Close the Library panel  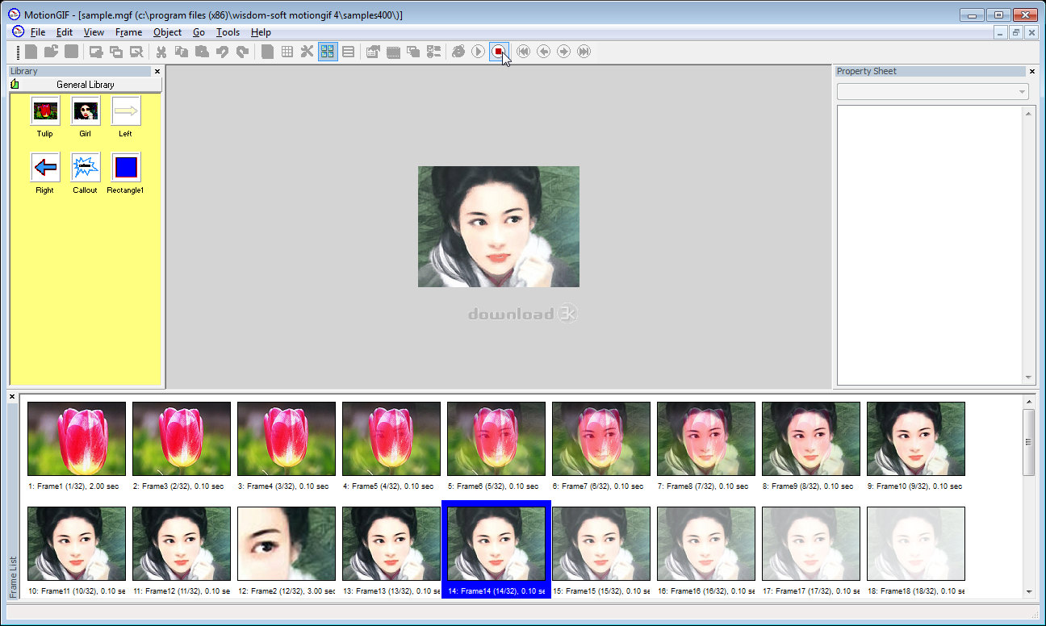tap(157, 71)
